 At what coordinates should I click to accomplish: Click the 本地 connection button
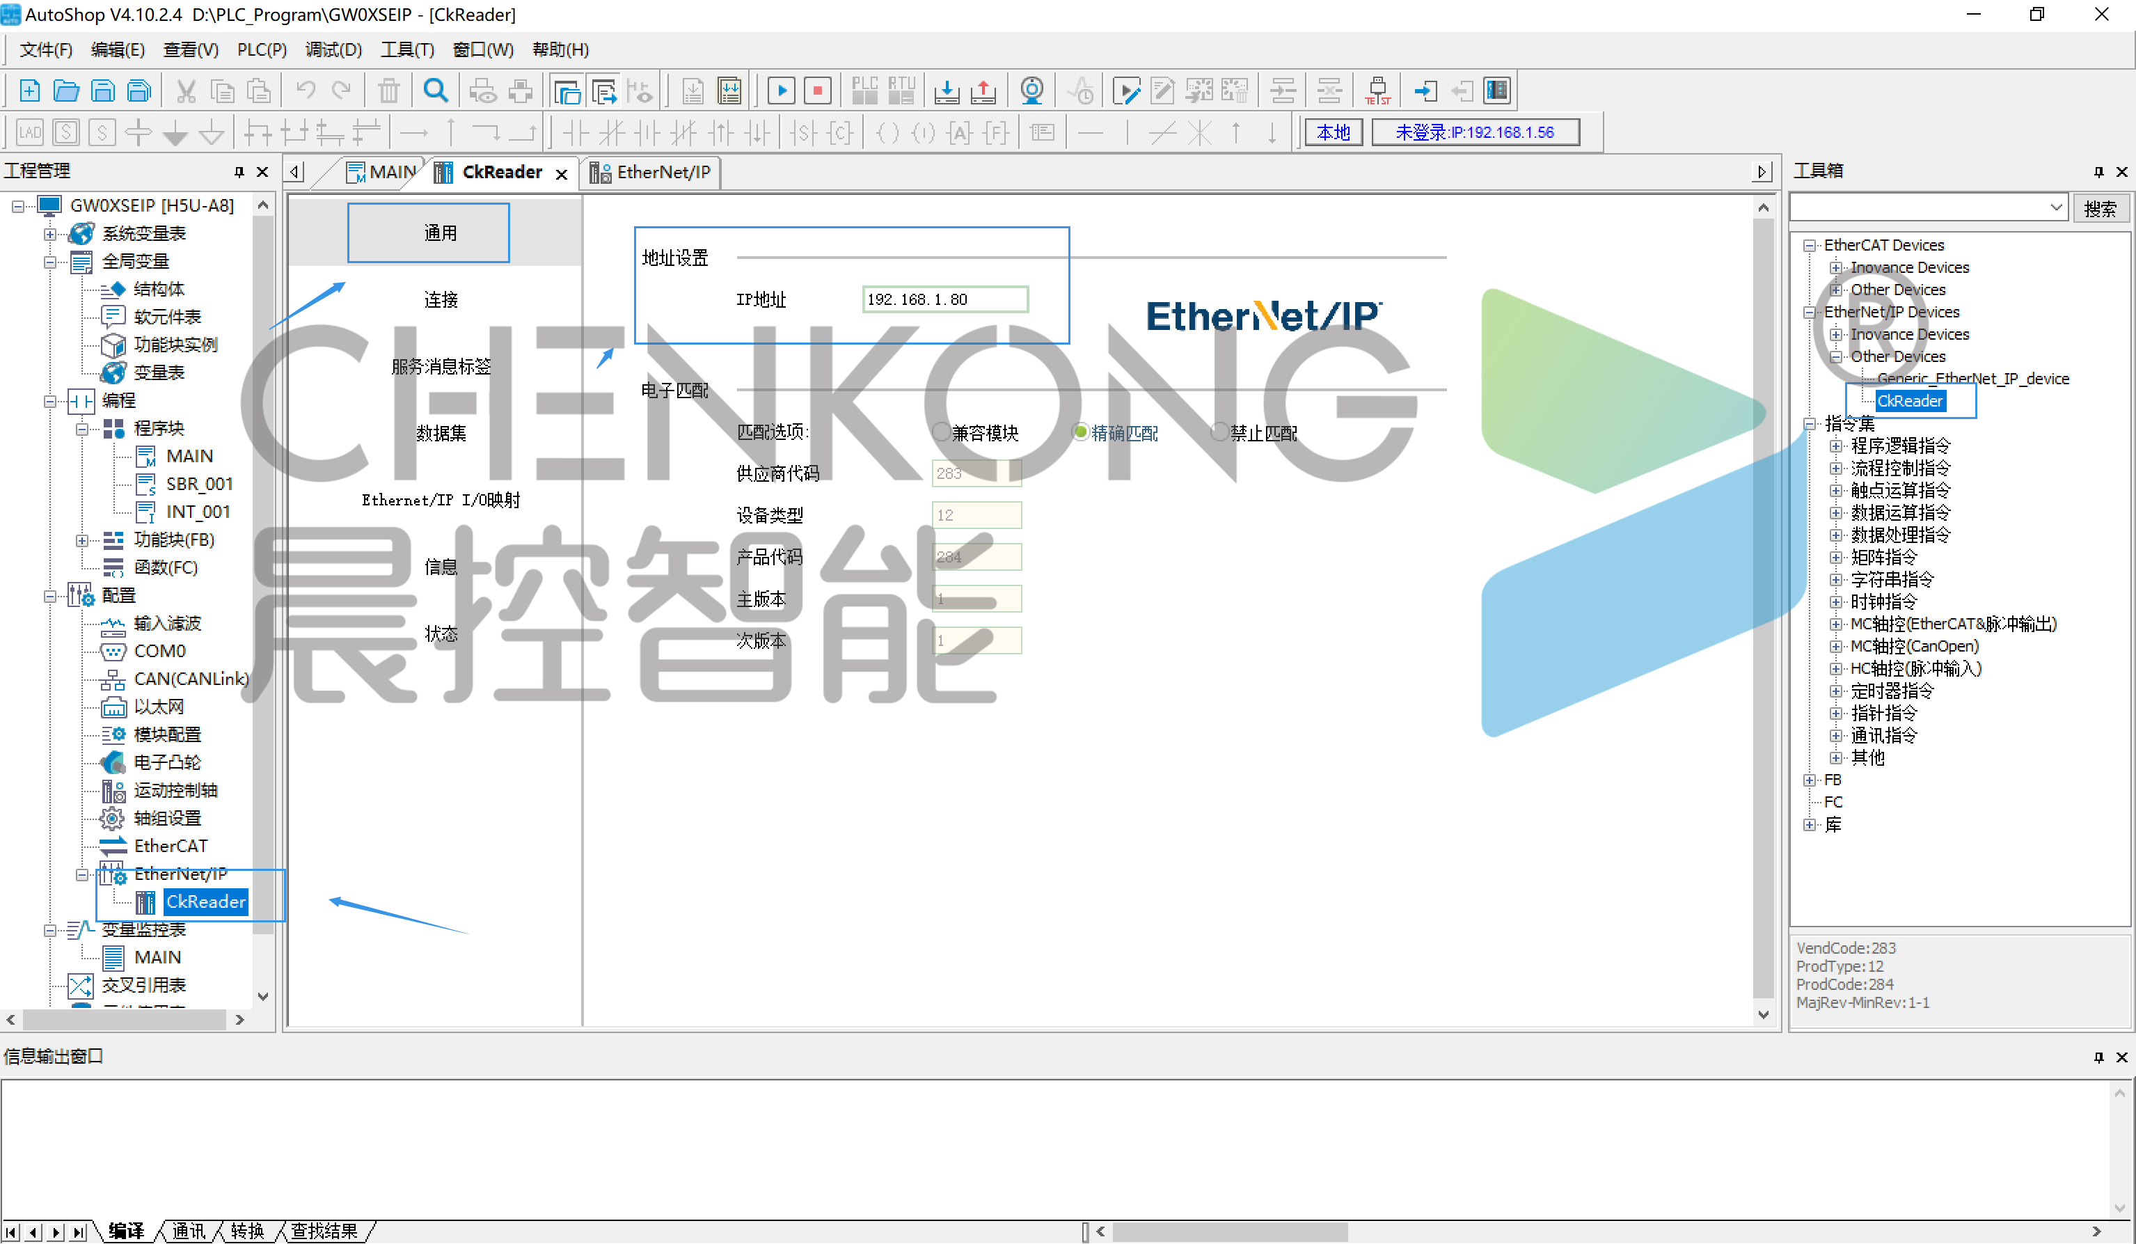pyautogui.click(x=1334, y=132)
